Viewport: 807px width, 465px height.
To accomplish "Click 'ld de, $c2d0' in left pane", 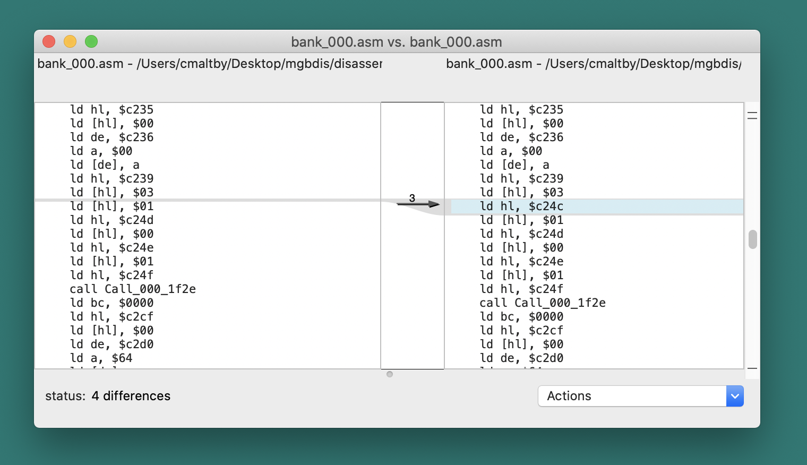I will coord(111,345).
